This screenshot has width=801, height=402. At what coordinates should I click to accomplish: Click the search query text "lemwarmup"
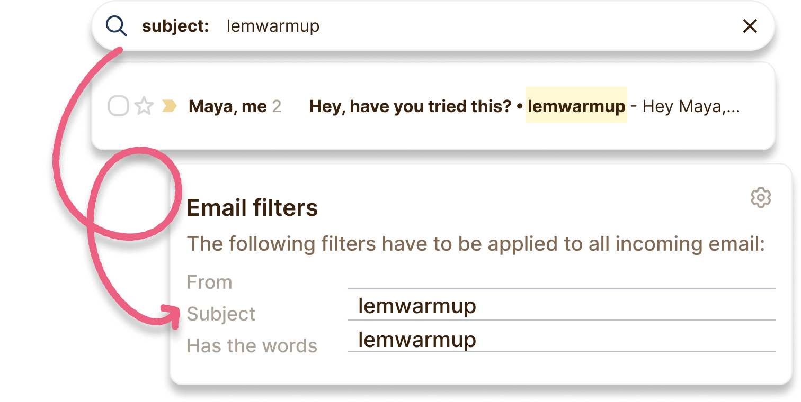click(x=273, y=26)
